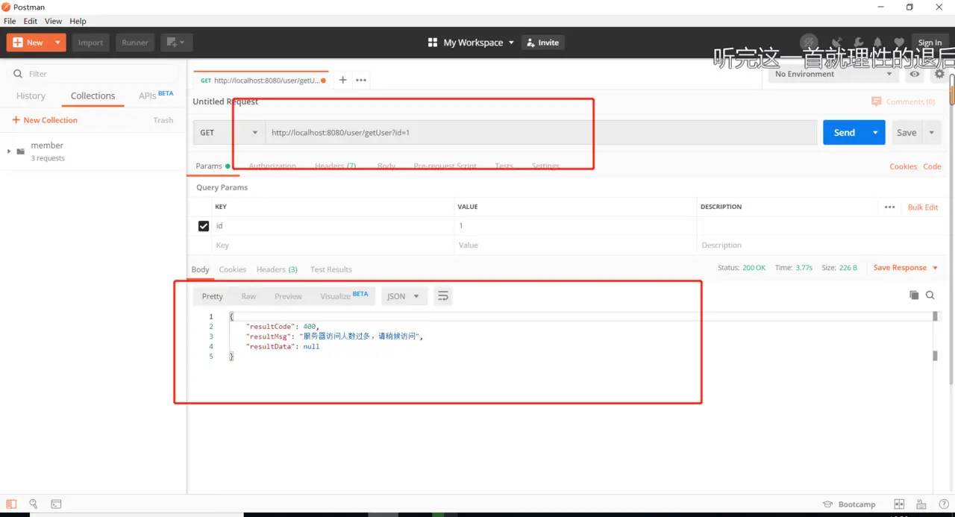Switch to the response Headers (3) tab

[277, 269]
